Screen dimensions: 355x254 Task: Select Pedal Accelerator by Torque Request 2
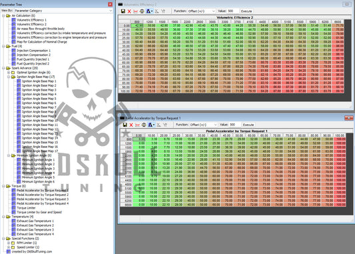43,195
